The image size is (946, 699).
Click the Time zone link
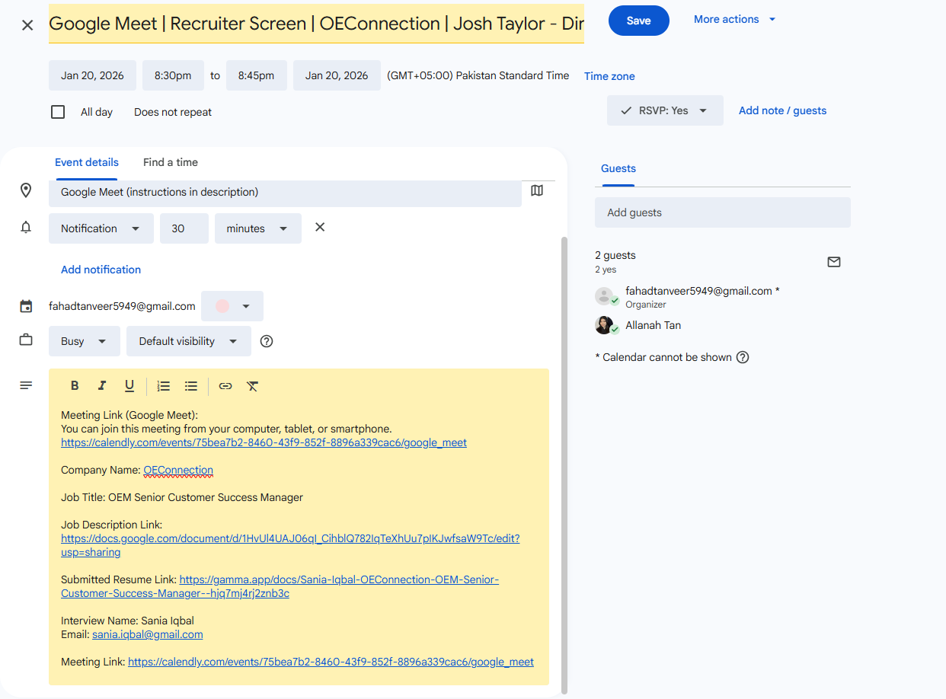tap(609, 76)
